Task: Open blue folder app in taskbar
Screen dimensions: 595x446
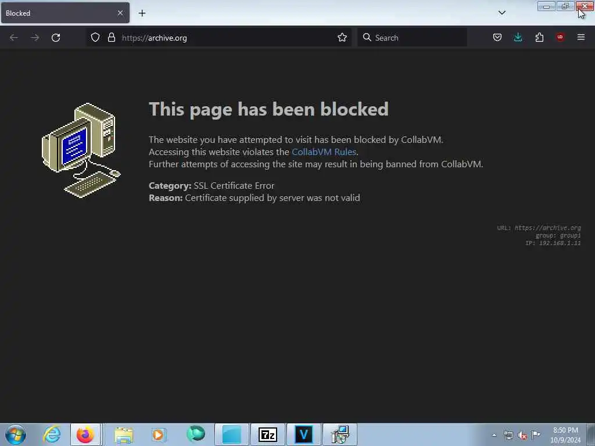Action: (231, 434)
